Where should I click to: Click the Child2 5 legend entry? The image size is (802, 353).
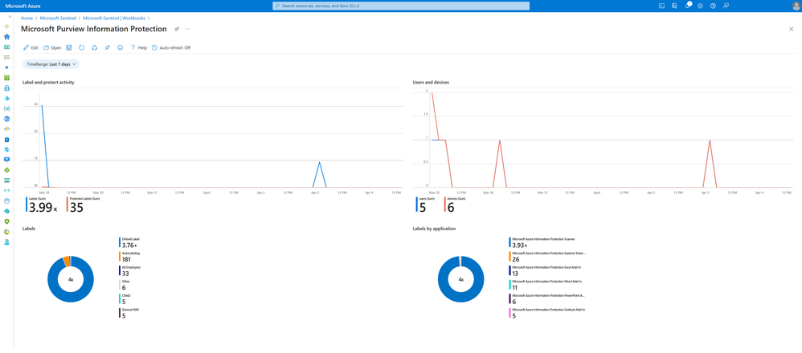click(126, 299)
